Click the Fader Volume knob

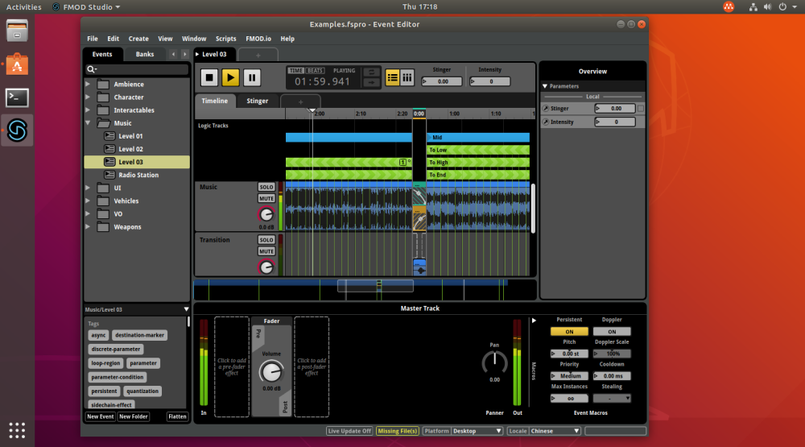coord(271,371)
